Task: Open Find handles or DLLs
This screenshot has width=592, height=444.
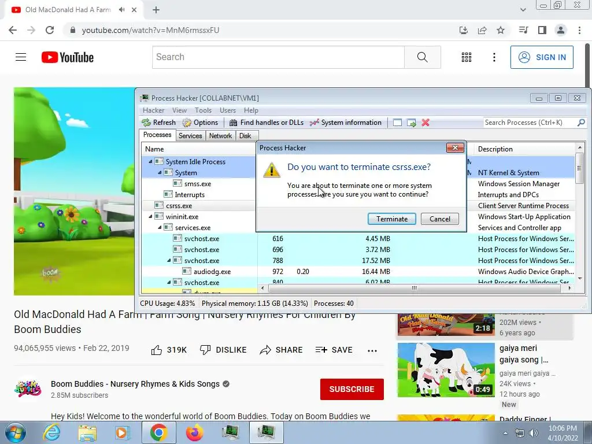Action: tap(266, 123)
